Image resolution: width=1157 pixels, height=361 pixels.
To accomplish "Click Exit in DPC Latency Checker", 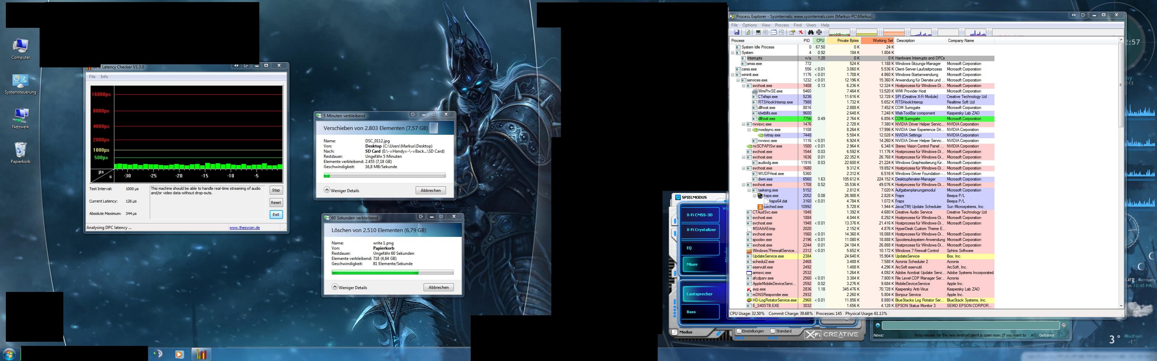I will tap(276, 214).
